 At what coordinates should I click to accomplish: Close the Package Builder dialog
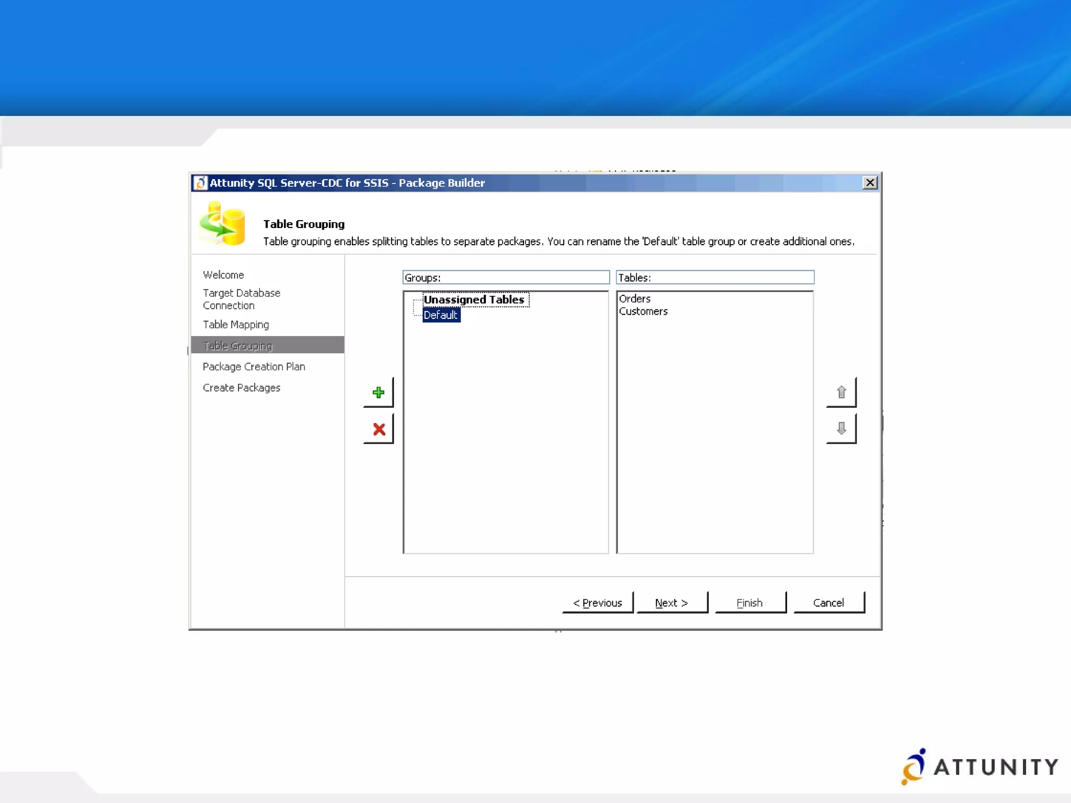(x=870, y=182)
